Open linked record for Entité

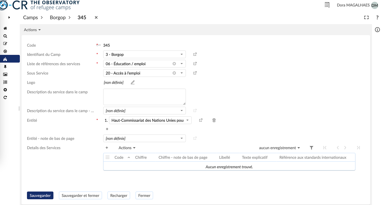pos(201,120)
